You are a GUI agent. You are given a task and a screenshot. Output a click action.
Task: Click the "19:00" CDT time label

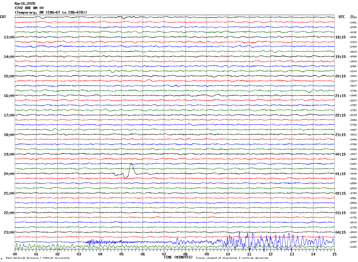(9, 154)
